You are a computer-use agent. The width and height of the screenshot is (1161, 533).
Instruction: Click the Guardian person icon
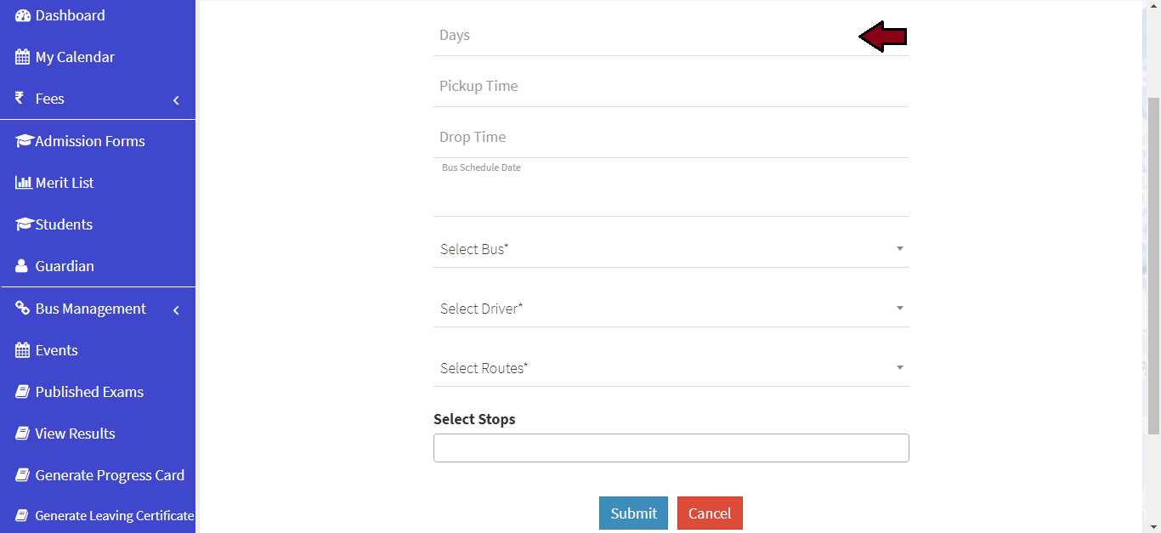pyautogui.click(x=21, y=266)
